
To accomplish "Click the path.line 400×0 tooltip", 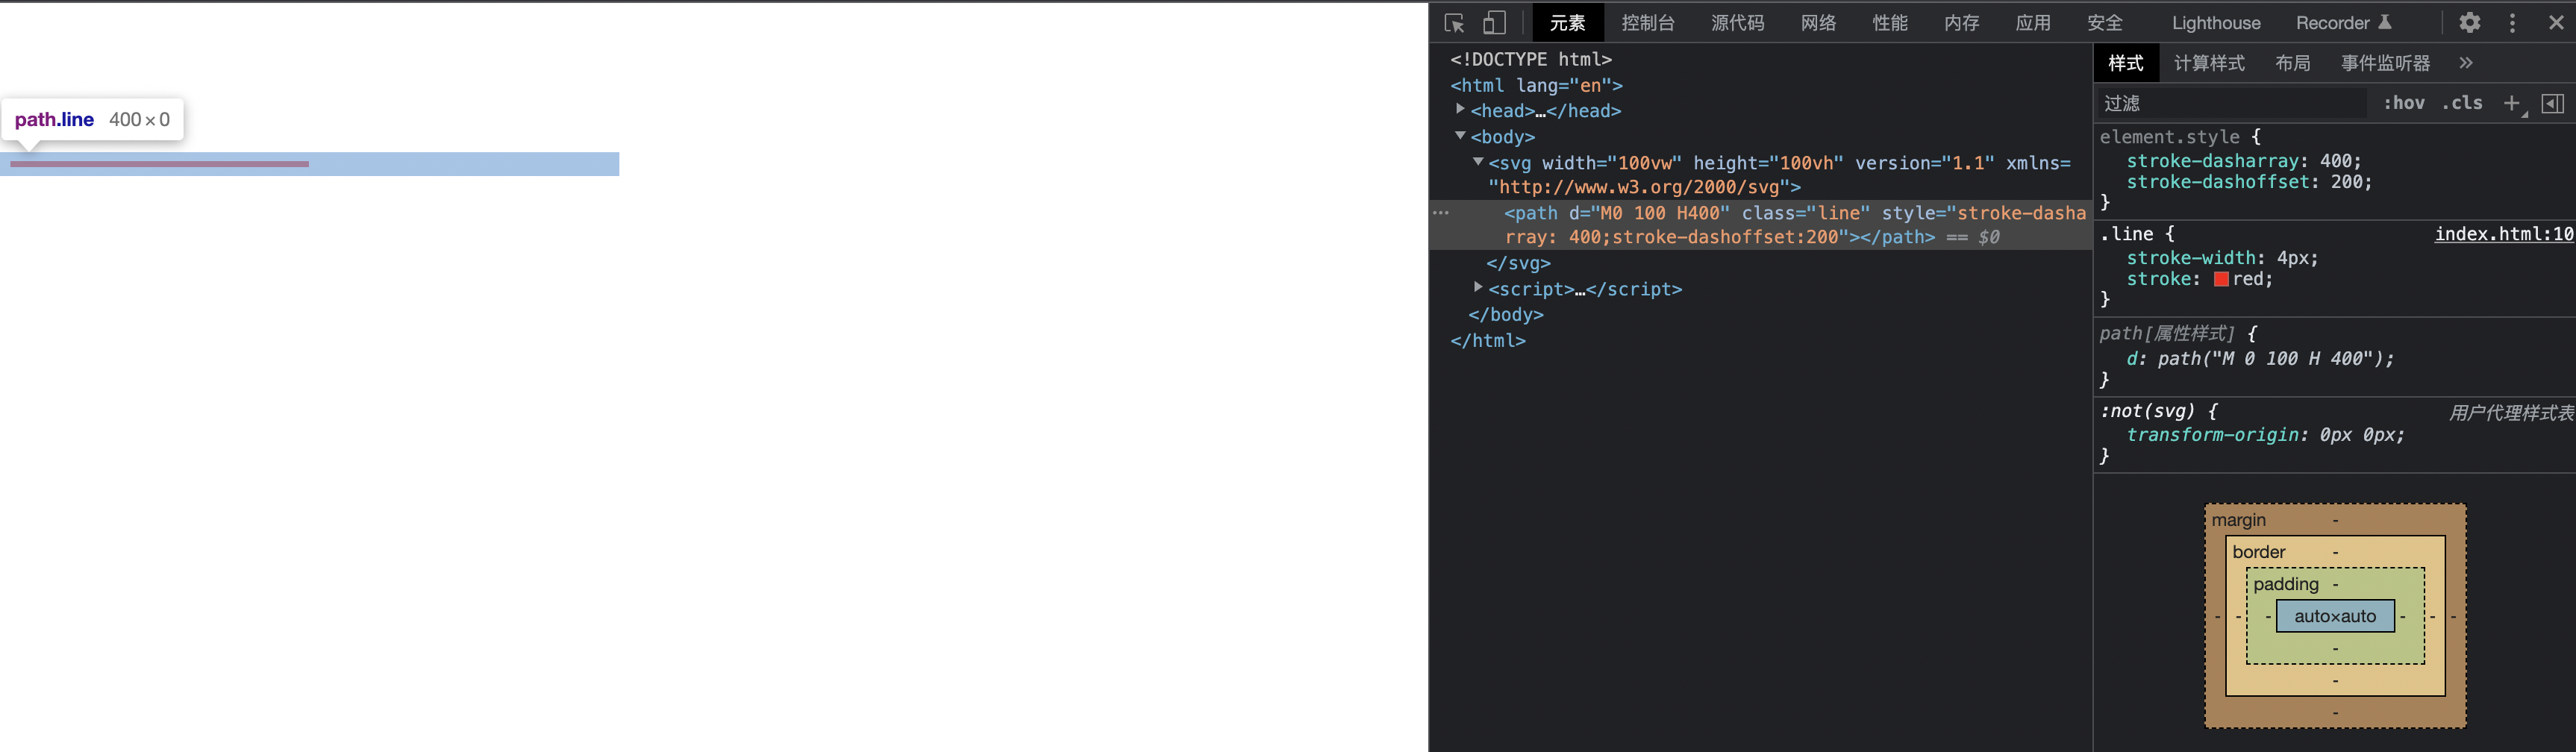I will [x=92, y=120].
